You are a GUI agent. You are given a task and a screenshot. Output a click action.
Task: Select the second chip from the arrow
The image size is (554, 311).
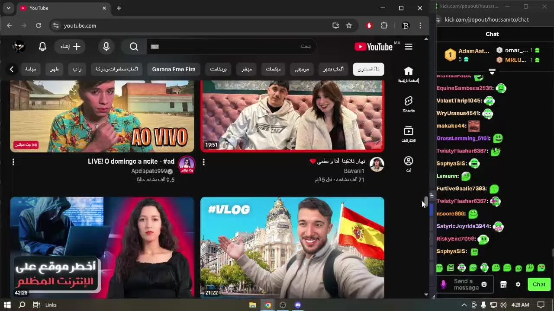(x=55, y=69)
